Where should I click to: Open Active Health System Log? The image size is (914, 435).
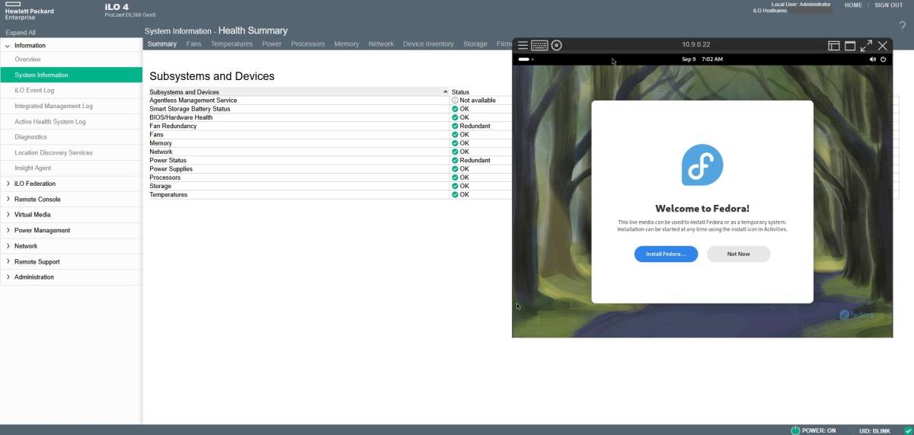click(71, 122)
